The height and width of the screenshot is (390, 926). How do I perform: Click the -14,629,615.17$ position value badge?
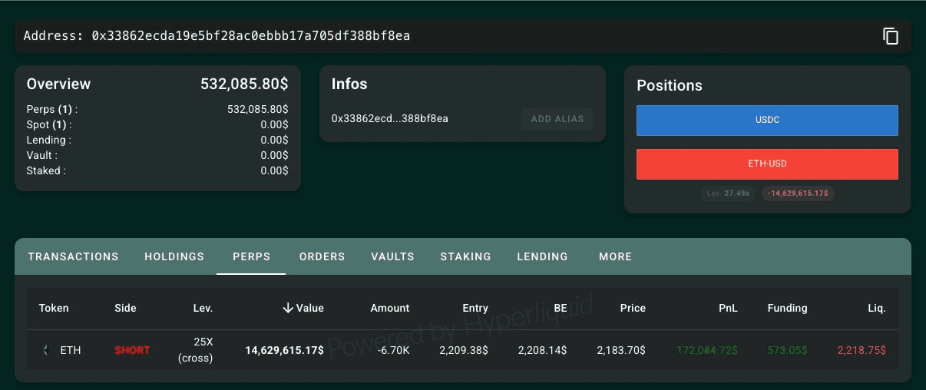click(798, 193)
